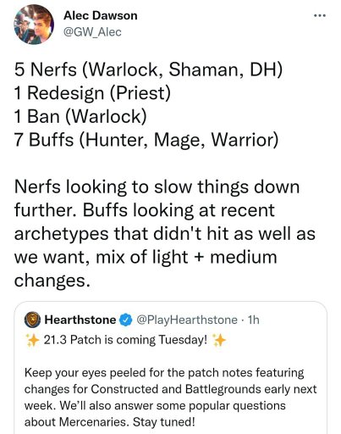Click the left sparkle emoji before 21.3 Patch
Image resolution: width=341 pixels, height=434 pixels.
(x=32, y=340)
